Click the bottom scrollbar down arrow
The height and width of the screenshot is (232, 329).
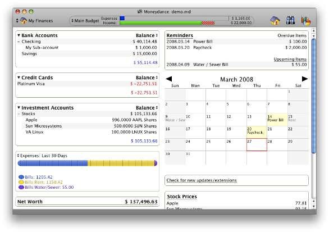pyautogui.click(x=314, y=206)
